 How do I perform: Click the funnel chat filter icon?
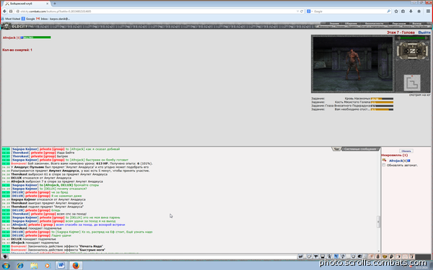pos(316,256)
